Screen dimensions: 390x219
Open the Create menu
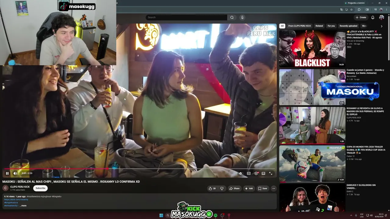coord(361,17)
